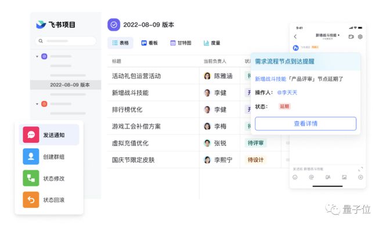Click 张锐's avatar
The height and width of the screenshot is (226, 383).
coord(207,143)
